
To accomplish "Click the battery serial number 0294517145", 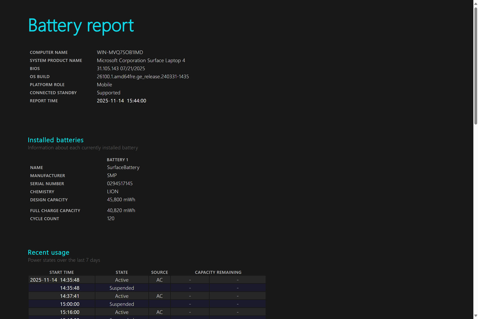I will pos(120,184).
